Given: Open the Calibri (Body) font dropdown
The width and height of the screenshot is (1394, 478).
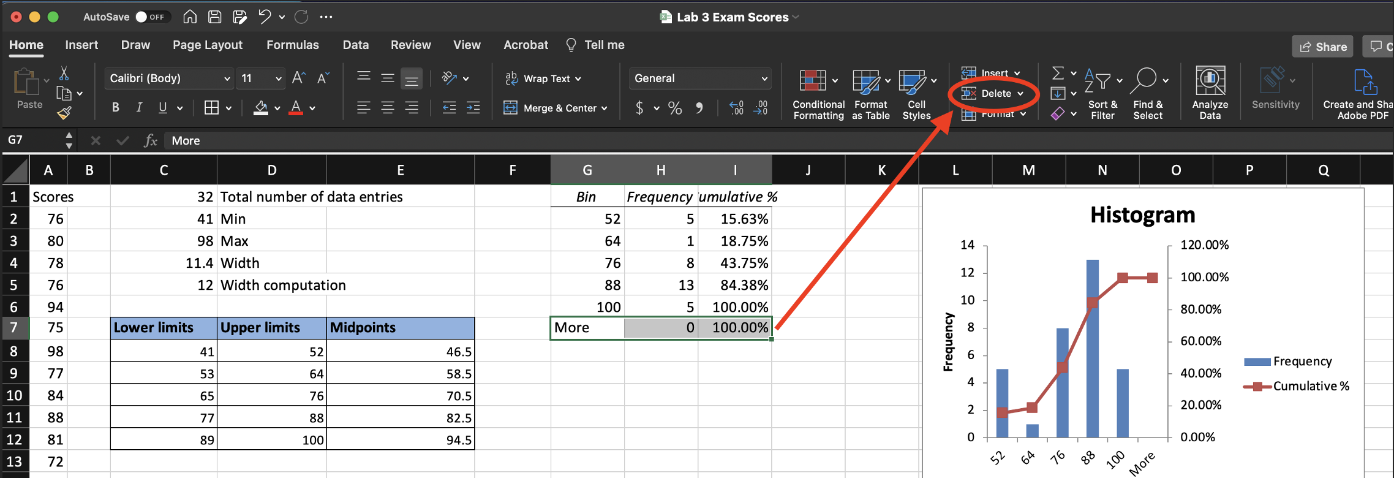Looking at the screenshot, I should (x=227, y=78).
